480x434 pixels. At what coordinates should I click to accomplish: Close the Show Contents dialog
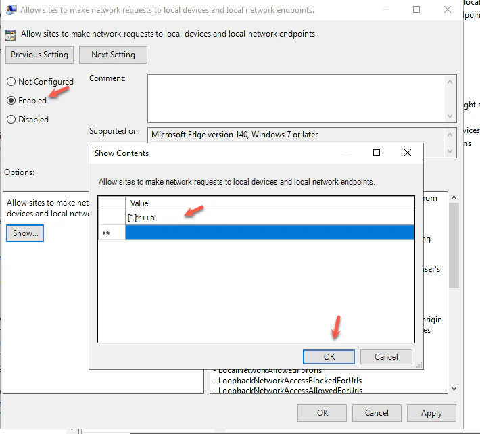click(x=408, y=153)
